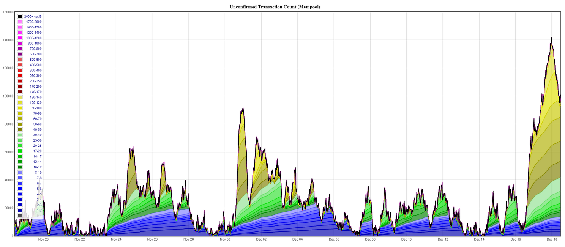The width and height of the screenshot is (565, 247).
Task: Pick the light green 30-40 swatch
Action: 20,135
